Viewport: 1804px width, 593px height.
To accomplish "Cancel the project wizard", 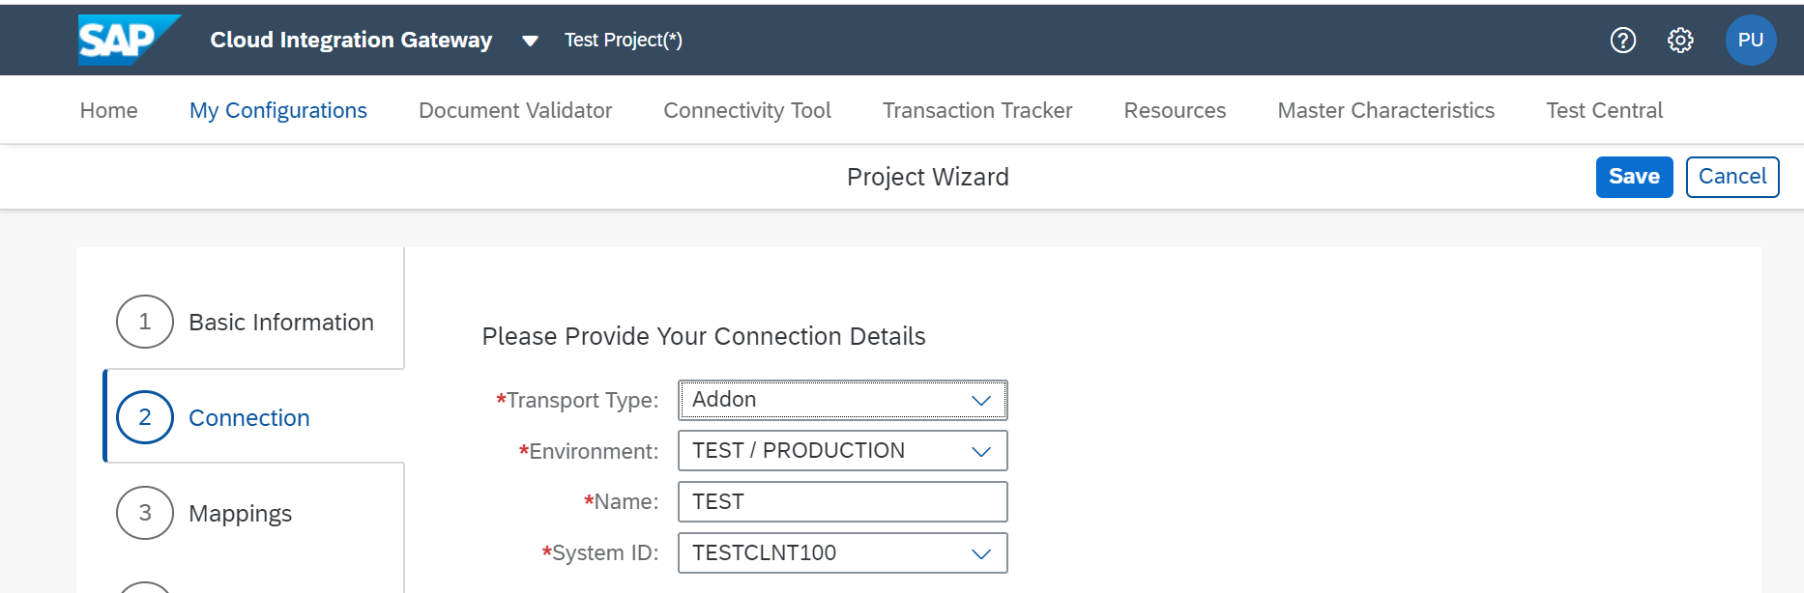I will click(x=1731, y=177).
